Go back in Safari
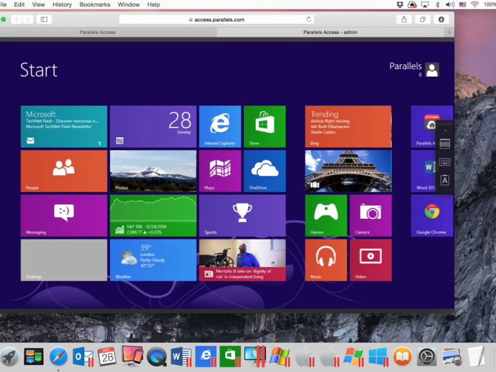Screen dimensions: 496x372 click(17, 19)
